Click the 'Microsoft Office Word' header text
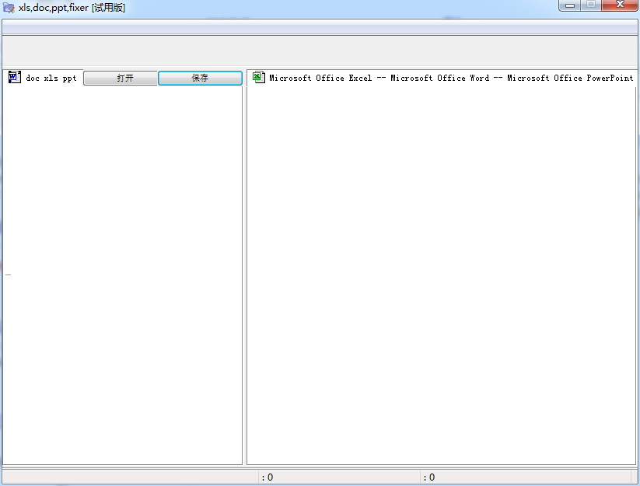640x486 pixels. [x=439, y=78]
